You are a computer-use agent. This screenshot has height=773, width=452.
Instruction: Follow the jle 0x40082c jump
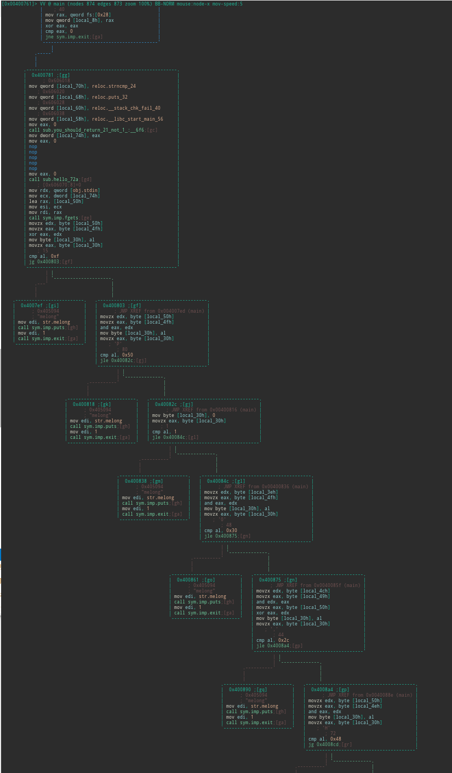123,360
